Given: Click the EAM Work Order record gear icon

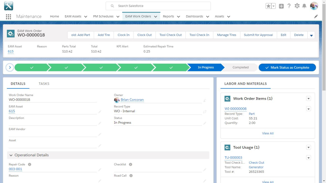Looking at the screenshot, I should (x=11, y=34).
